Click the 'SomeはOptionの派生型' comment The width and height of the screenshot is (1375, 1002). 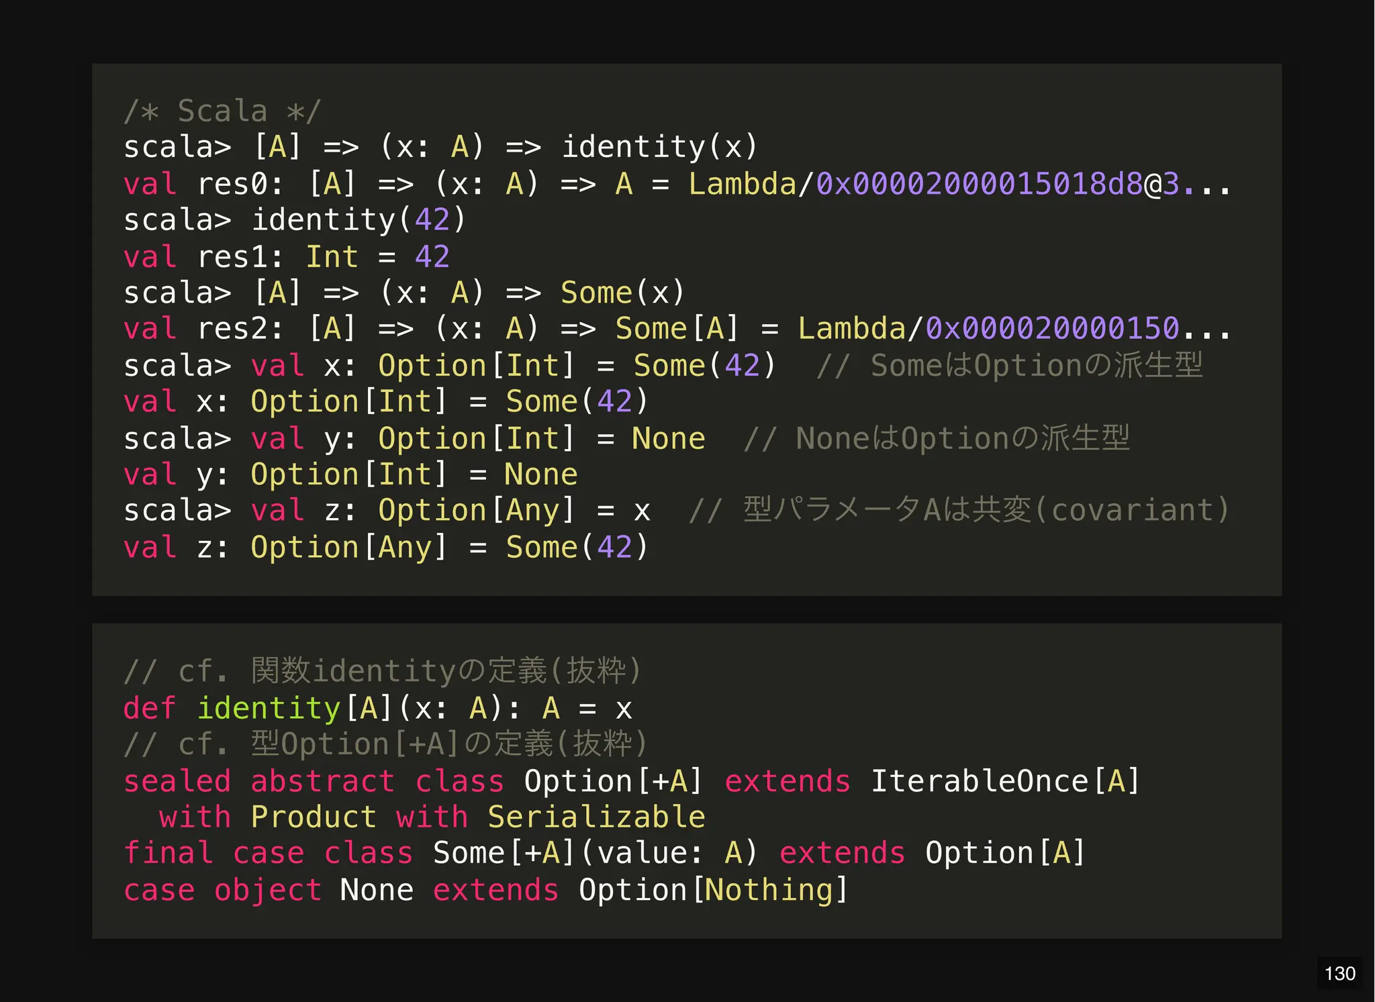pyautogui.click(x=1010, y=366)
